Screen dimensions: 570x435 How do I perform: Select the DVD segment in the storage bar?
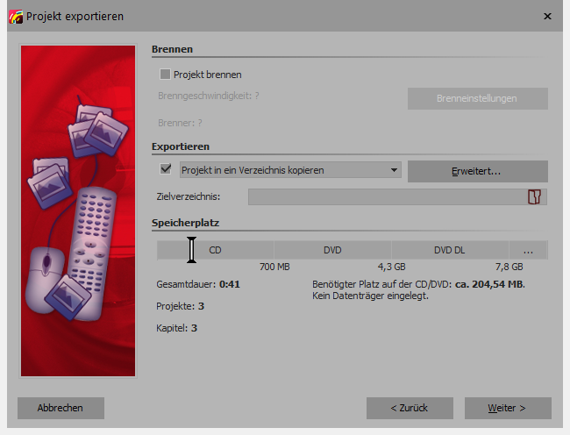(332, 250)
